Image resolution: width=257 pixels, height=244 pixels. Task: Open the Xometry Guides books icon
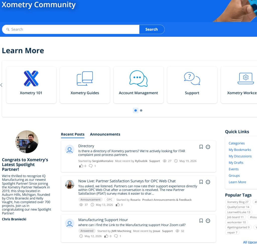(x=85, y=78)
